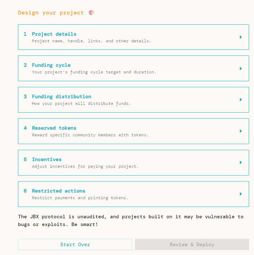
Task: Select the Funding distribution step title
Action: (x=61, y=97)
